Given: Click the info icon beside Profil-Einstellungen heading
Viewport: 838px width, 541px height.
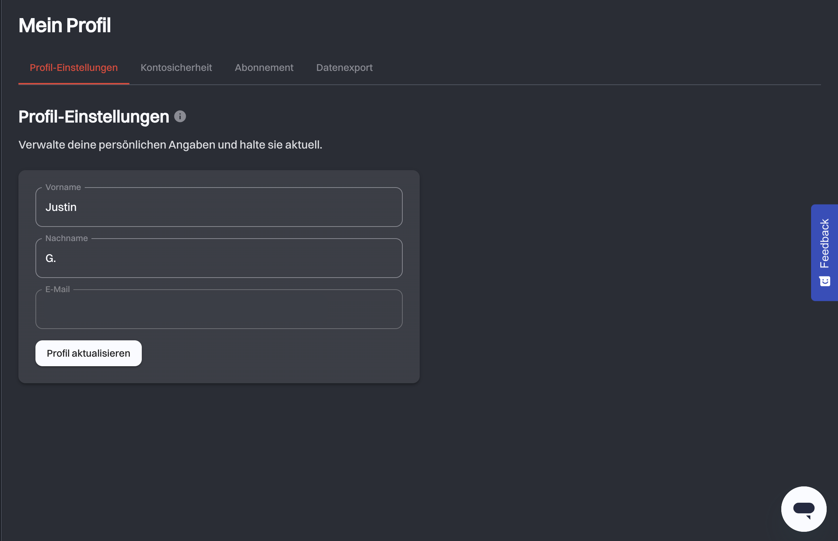Looking at the screenshot, I should (180, 117).
